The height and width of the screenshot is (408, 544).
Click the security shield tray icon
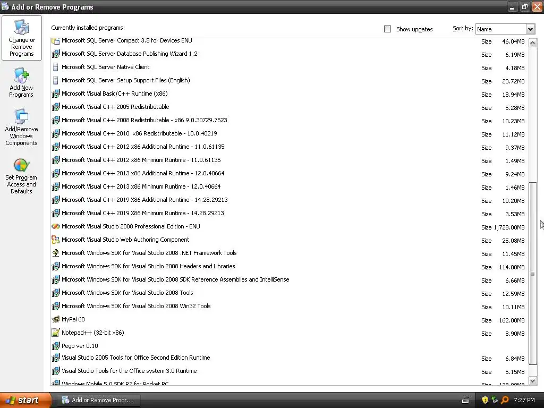point(484,400)
